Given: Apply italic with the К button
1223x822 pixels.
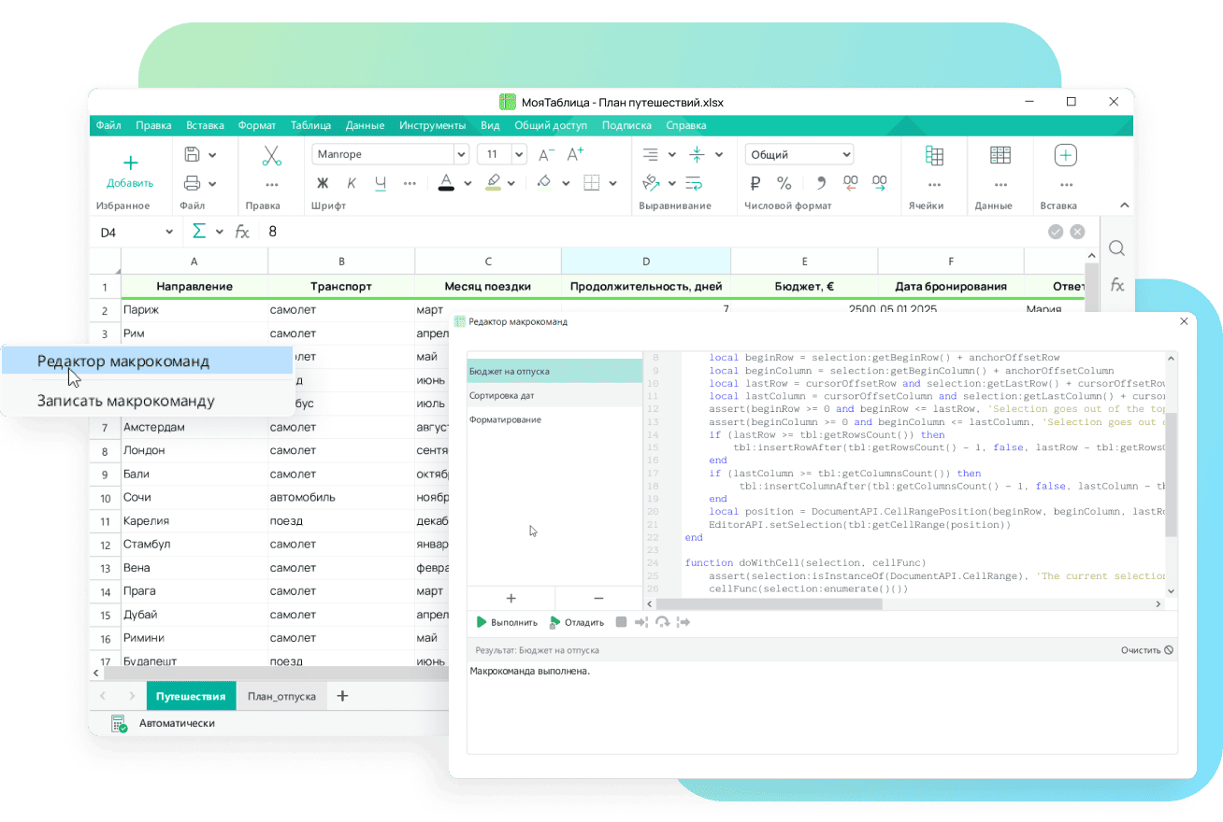Looking at the screenshot, I should (352, 183).
